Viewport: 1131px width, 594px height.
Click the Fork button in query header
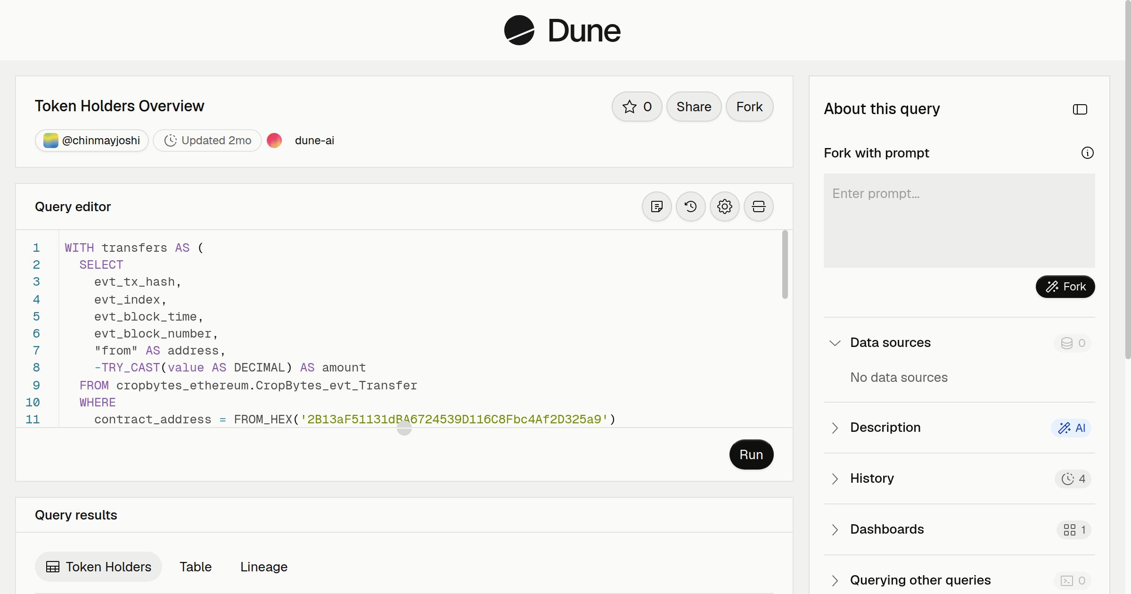point(749,107)
